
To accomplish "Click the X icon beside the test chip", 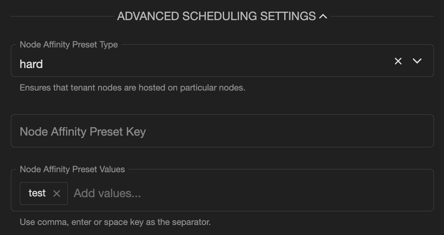I will coord(57,193).
